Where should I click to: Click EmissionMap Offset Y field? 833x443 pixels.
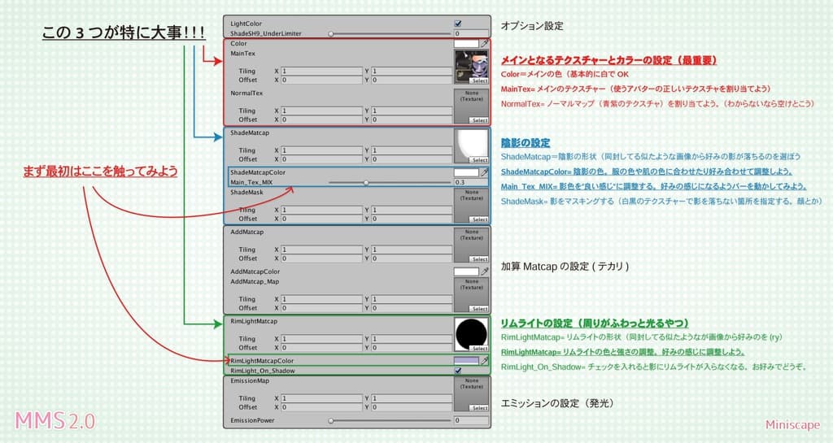tap(412, 407)
